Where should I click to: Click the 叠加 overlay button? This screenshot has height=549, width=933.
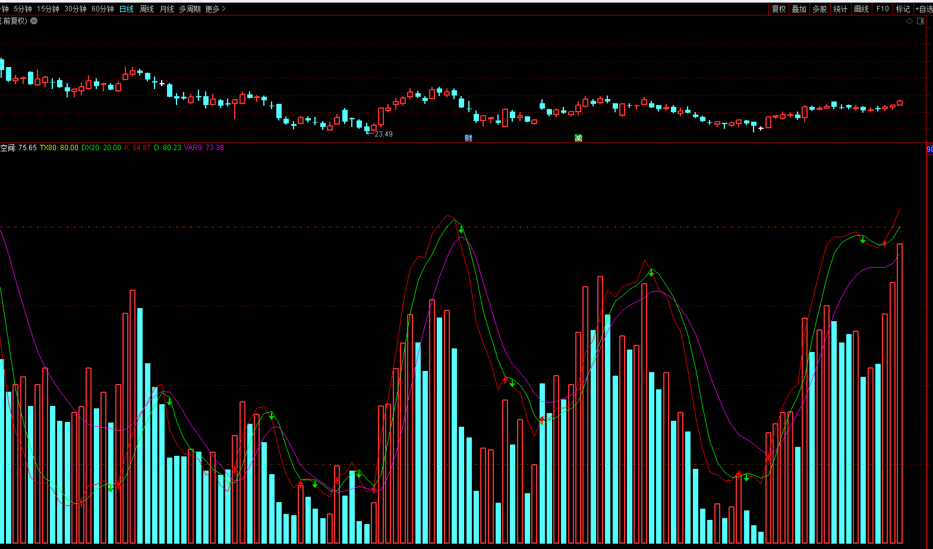pos(799,9)
